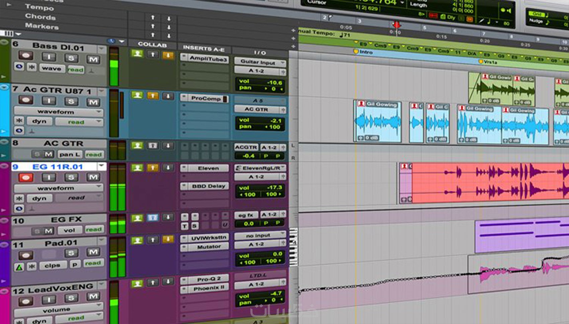Click collaboration share icon on Bass DI.01
569x324 pixels.
(x=137, y=53)
